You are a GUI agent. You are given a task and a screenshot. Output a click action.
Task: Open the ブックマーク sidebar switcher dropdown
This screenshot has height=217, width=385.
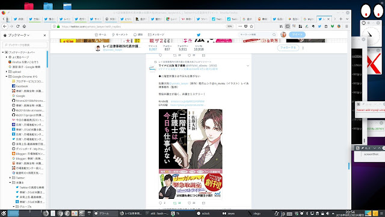19,35
